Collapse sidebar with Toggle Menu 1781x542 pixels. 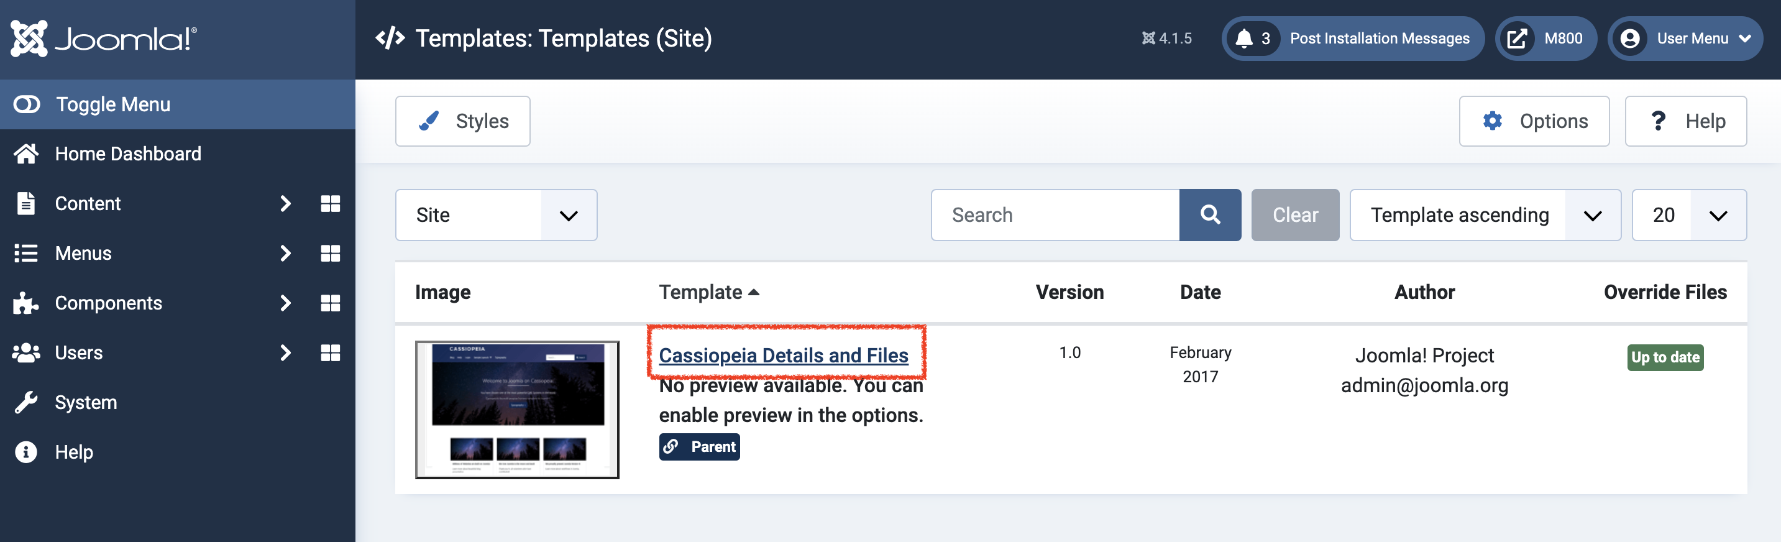112,104
